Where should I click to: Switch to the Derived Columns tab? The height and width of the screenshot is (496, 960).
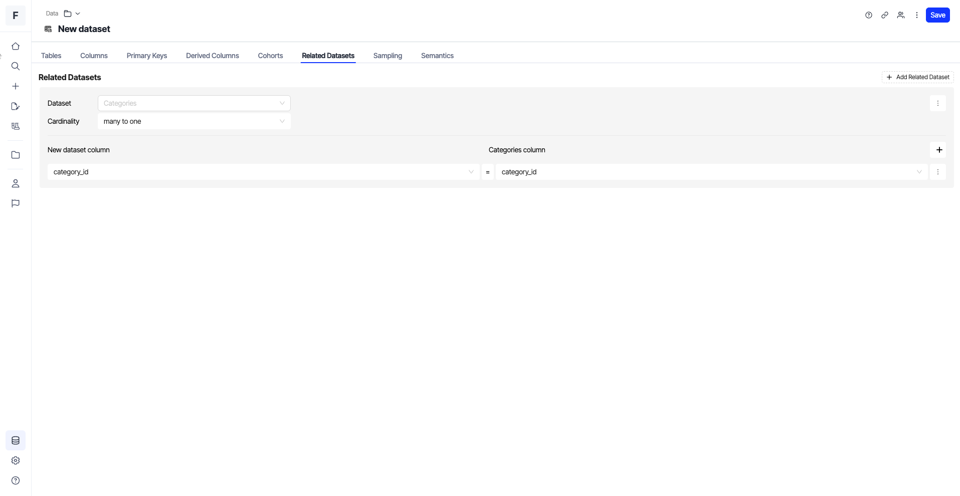click(212, 56)
